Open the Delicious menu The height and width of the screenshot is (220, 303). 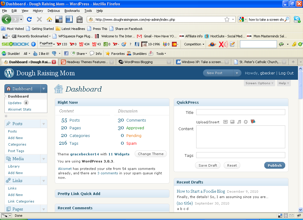click(x=54, y=11)
